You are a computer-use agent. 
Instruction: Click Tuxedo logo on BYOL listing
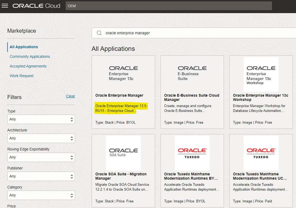coord(192,153)
